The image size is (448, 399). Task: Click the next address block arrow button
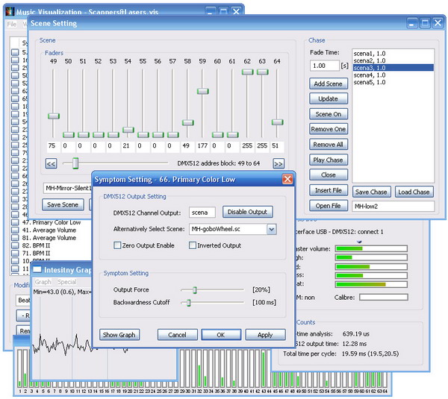[278, 163]
